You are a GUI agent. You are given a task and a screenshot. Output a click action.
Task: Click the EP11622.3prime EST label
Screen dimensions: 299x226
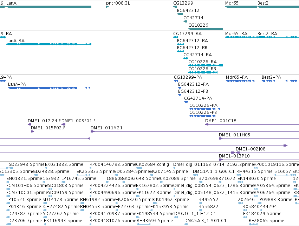154,193
